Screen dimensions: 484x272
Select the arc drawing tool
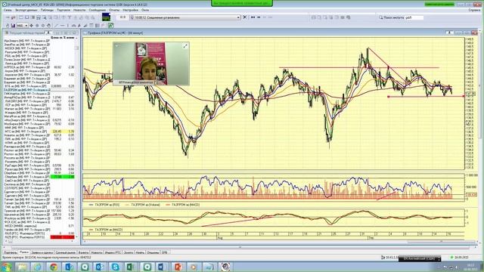point(74,26)
